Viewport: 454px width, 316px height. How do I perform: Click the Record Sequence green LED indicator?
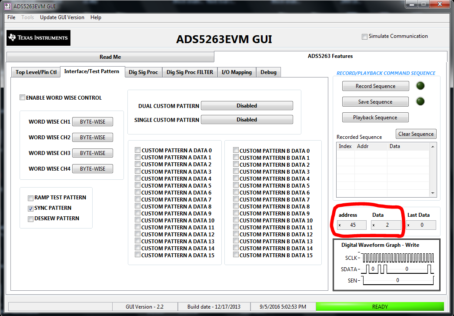(420, 86)
